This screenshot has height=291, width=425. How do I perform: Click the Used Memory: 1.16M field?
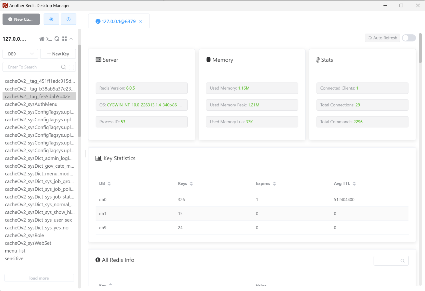pyautogui.click(x=252, y=88)
